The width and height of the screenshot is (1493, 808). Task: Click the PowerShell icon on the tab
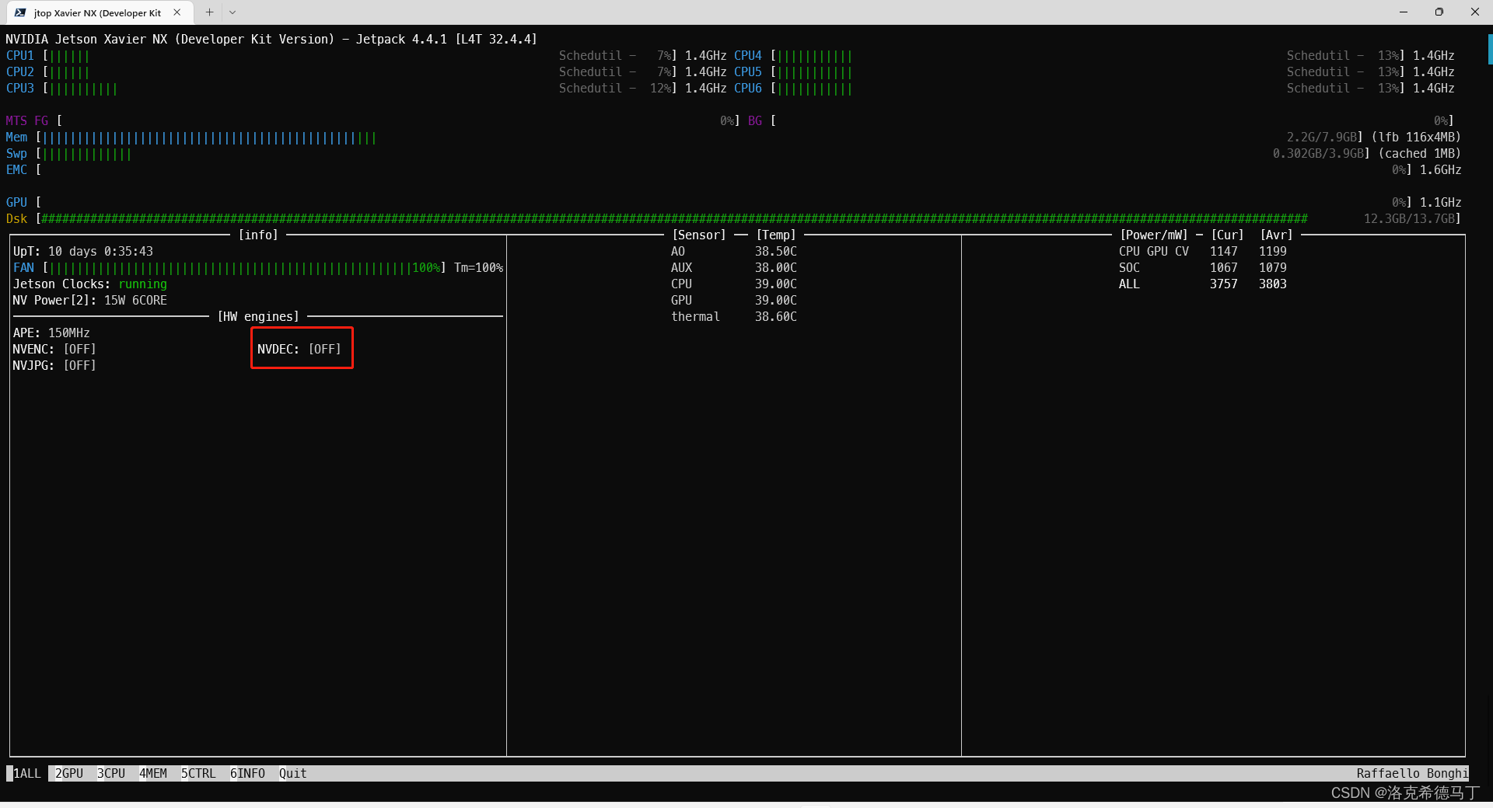(x=20, y=12)
